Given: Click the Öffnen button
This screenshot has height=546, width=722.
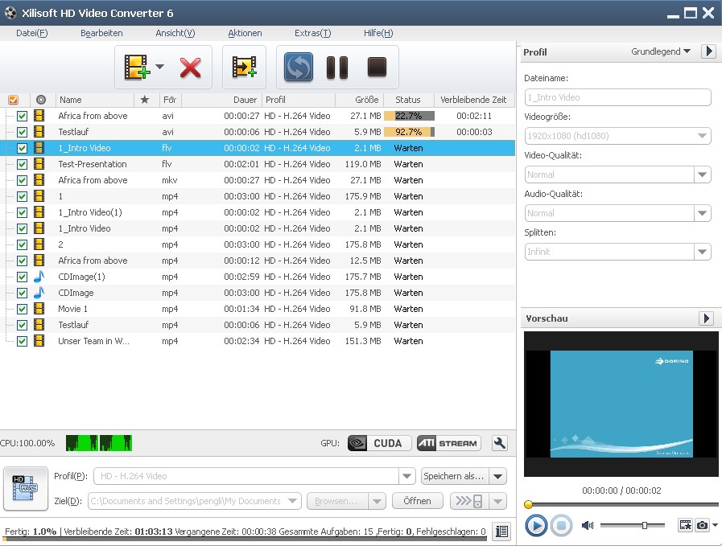Looking at the screenshot, I should (x=417, y=501).
